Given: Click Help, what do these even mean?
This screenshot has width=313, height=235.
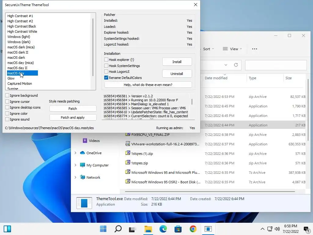Looking at the screenshot, I should pos(148,85).
